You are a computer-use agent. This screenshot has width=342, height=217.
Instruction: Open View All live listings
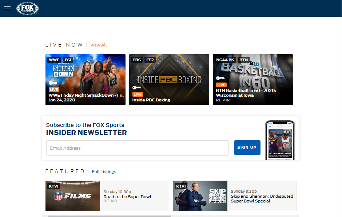[98, 45]
